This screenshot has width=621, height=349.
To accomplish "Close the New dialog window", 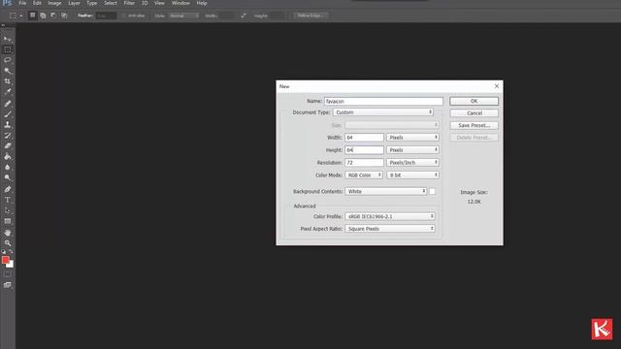I will 497,86.
